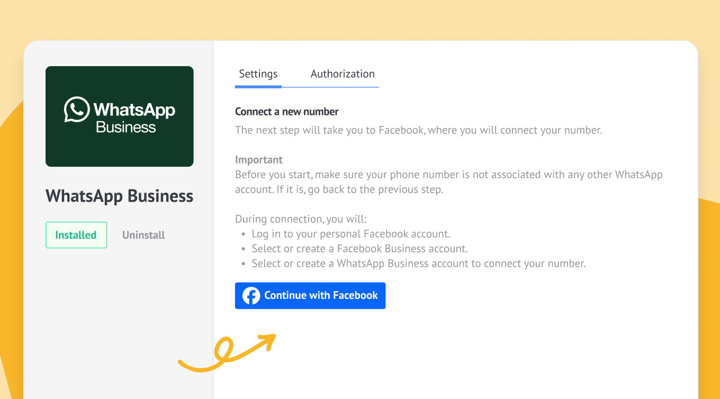Click the WhatsApp phone bubble icon
This screenshot has height=399, width=720.
pyautogui.click(x=77, y=110)
